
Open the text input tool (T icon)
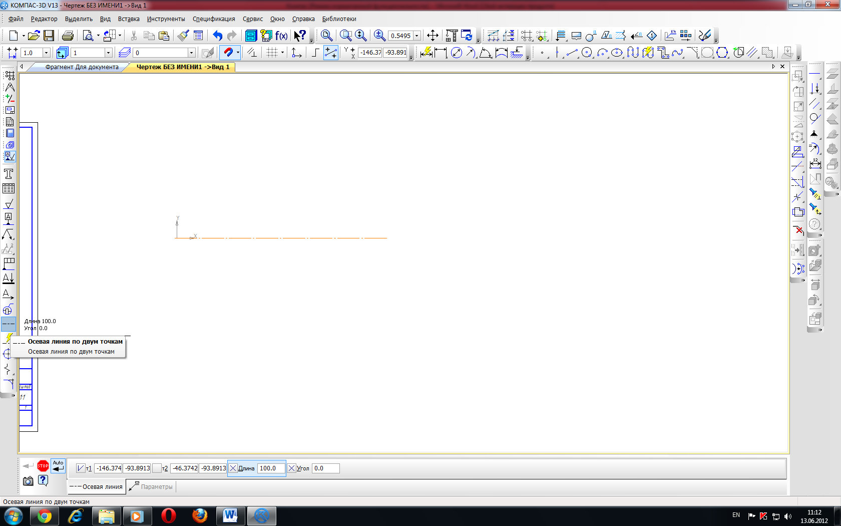coord(9,174)
